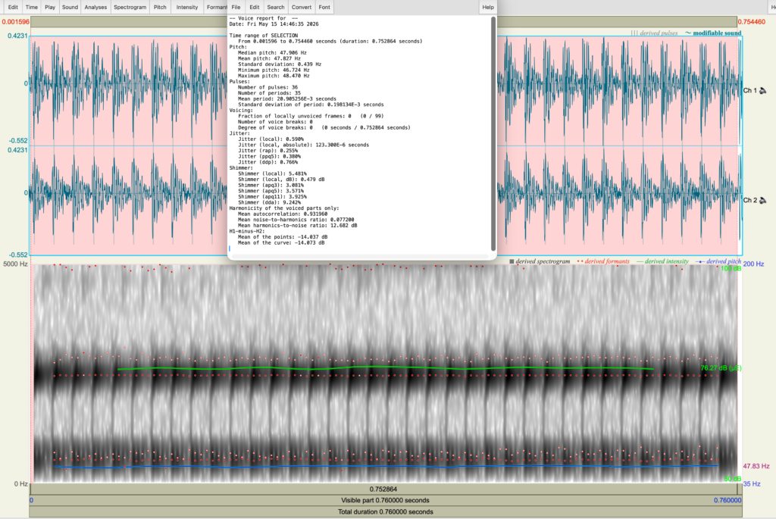Open the Play menu
Viewport: 776px width, 519px height.
click(50, 7)
